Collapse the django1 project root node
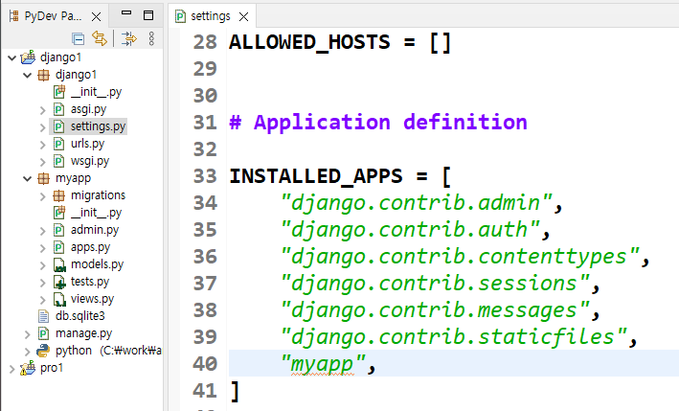Screen dimensions: 679x411 (x=12, y=57)
